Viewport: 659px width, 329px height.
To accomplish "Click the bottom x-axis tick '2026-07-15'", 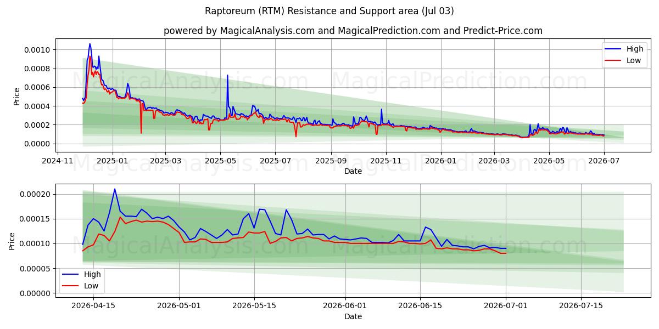I will point(581,306).
